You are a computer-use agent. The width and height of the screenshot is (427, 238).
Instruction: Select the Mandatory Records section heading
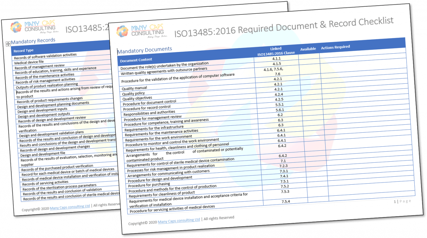[x=33, y=41]
